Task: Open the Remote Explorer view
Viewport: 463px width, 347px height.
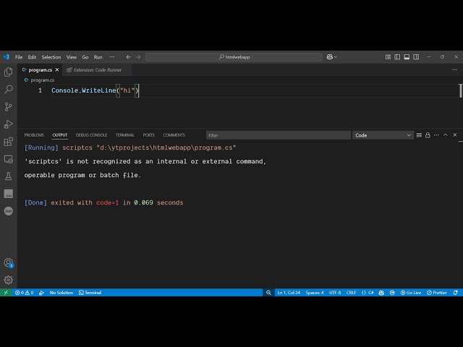Action: pos(8,159)
